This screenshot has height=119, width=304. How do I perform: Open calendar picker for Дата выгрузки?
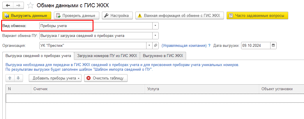pyautogui.click(x=273, y=46)
